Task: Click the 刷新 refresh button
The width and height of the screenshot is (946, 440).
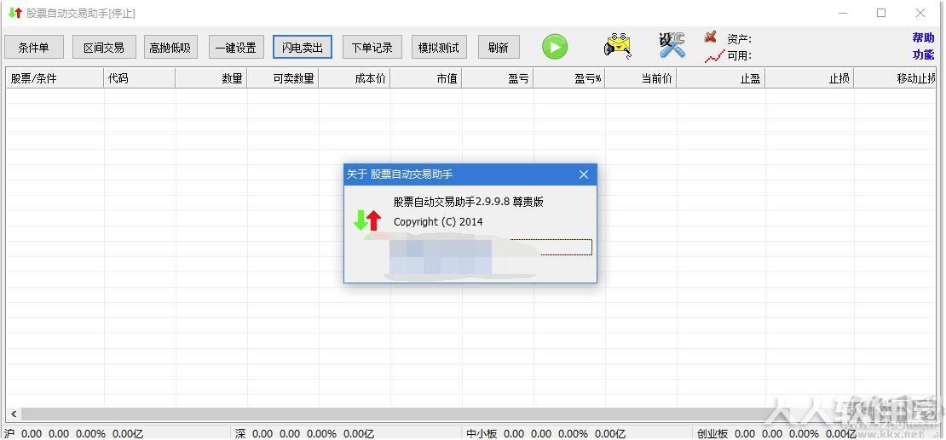Action: click(x=499, y=47)
